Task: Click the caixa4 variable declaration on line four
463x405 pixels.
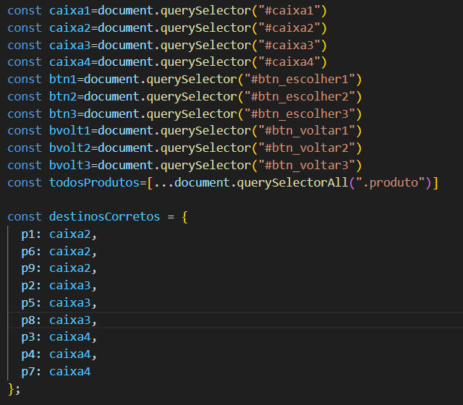Action: [70, 61]
